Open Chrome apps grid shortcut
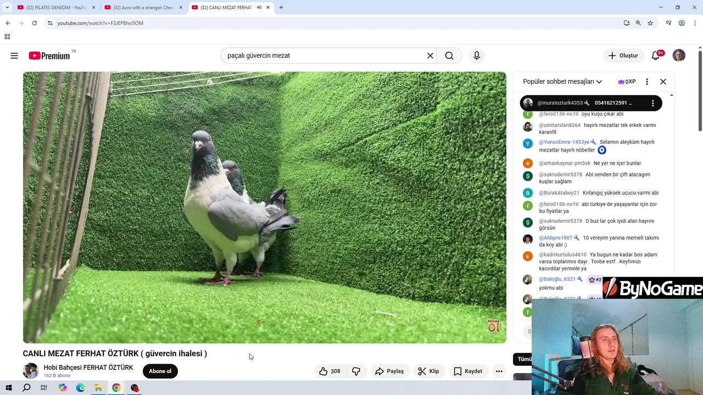The height and width of the screenshot is (395, 703). click(x=7, y=37)
